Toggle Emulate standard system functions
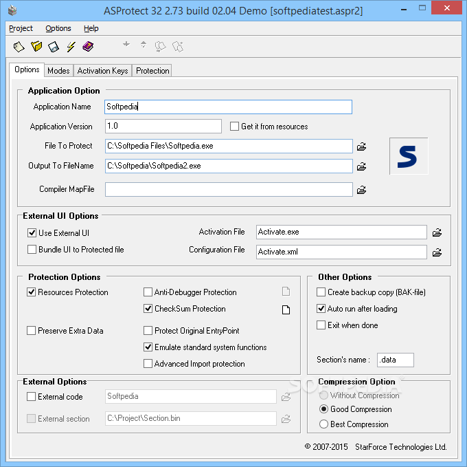The width and height of the screenshot is (467, 467). 148,347
